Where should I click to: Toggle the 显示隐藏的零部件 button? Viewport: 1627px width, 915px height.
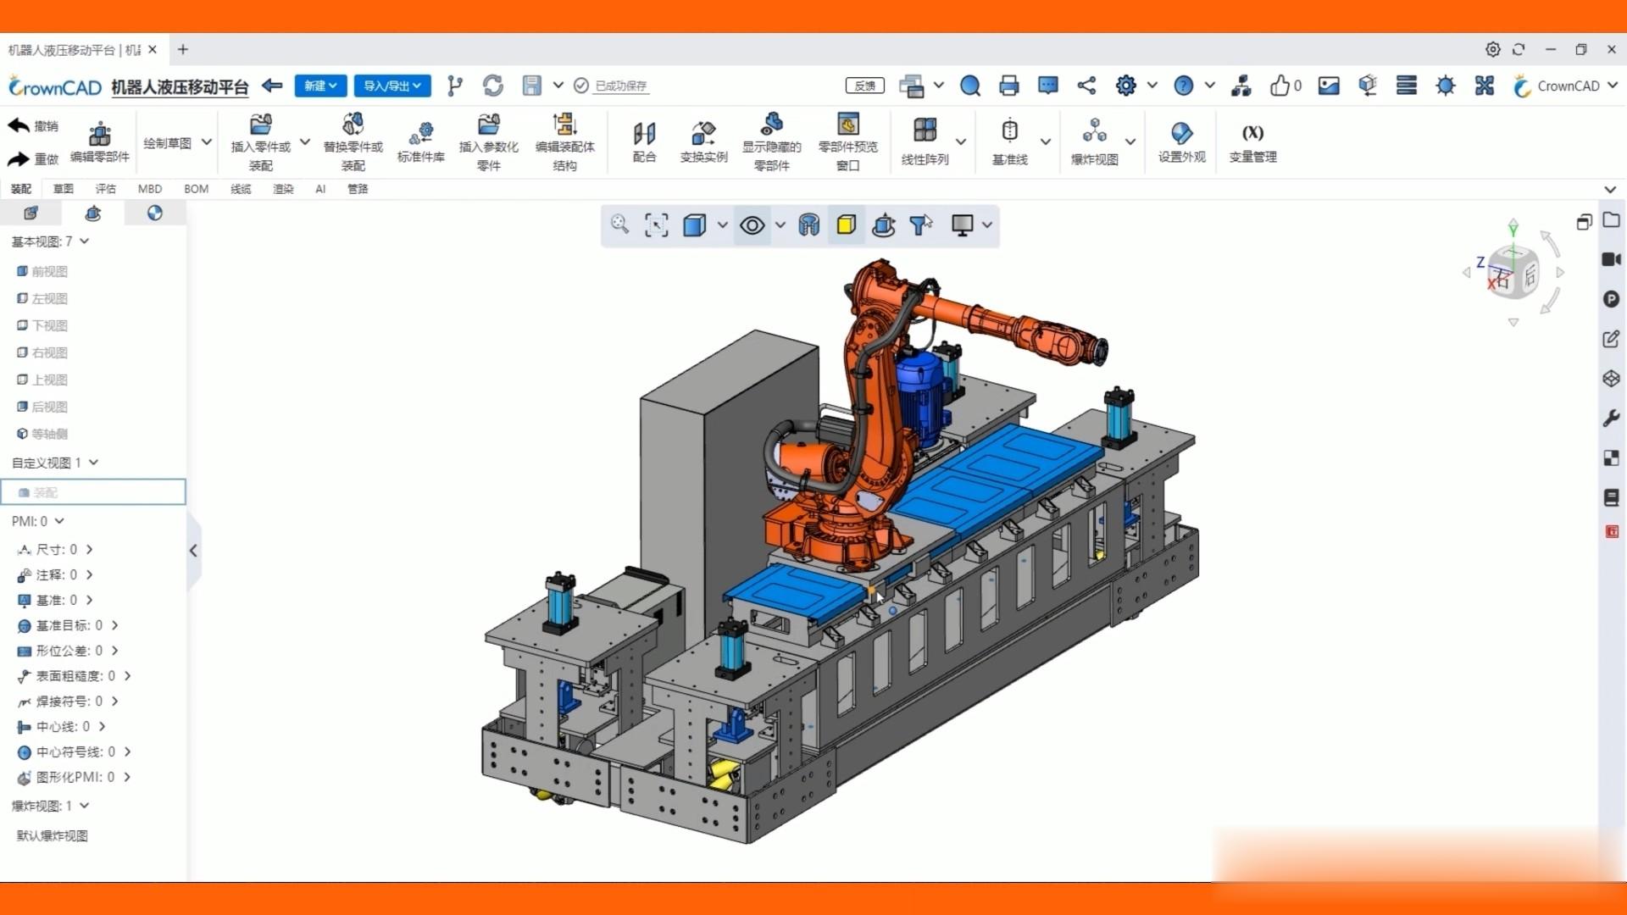coord(771,127)
